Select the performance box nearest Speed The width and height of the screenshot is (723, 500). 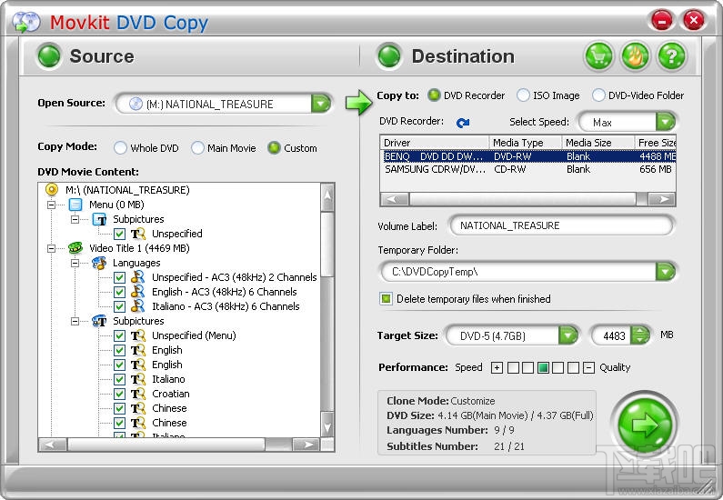point(513,368)
